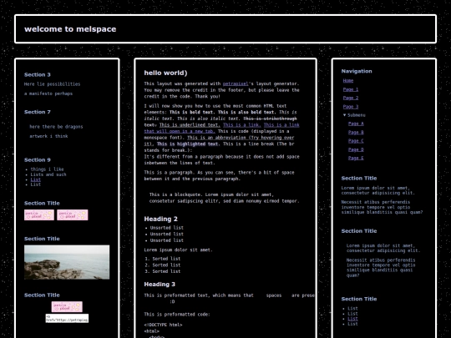Viewport: 451px width, 338px height.
Task: Click the second pink petrapixel badge button
Action: 73,215
